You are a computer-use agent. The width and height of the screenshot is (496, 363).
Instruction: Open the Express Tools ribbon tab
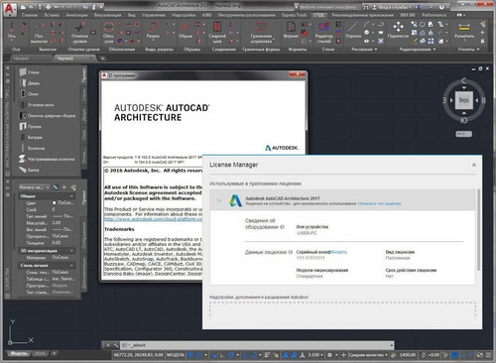tap(294, 15)
